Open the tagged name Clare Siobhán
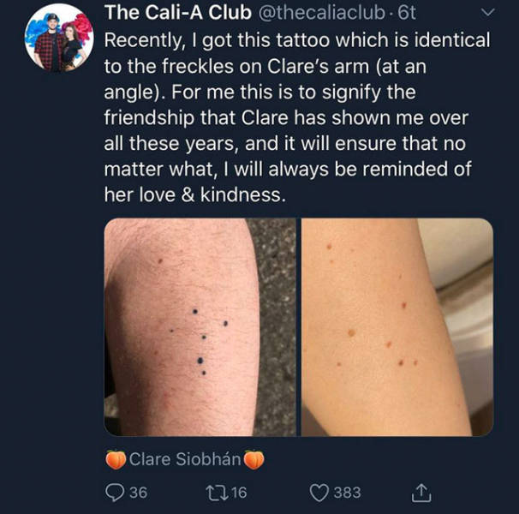The height and width of the screenshot is (514, 519). [184, 460]
